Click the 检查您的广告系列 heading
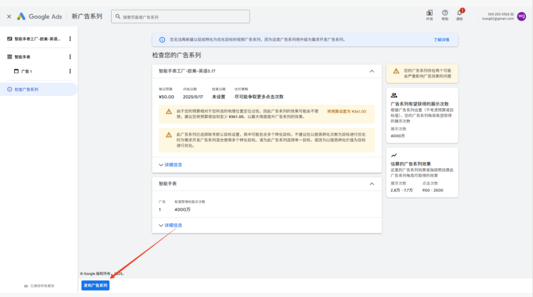The height and width of the screenshot is (297, 533). click(176, 55)
